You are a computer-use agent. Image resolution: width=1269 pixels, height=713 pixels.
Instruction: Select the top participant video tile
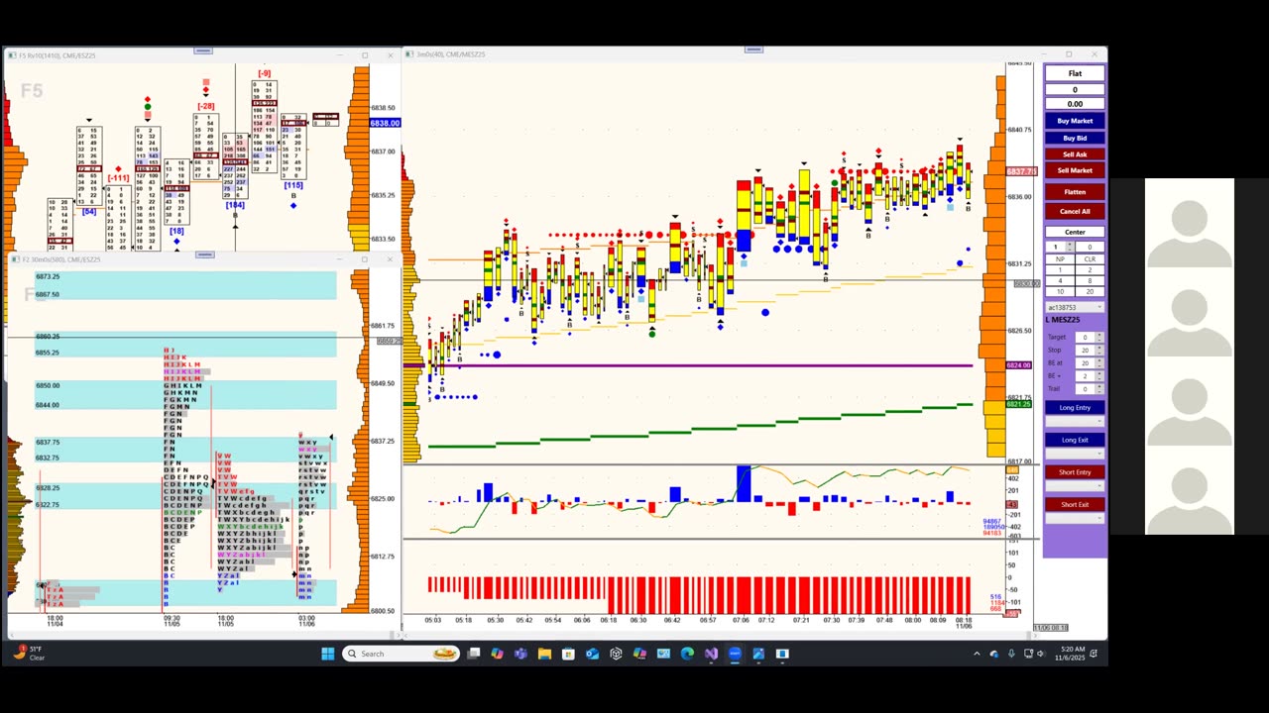point(1190,223)
